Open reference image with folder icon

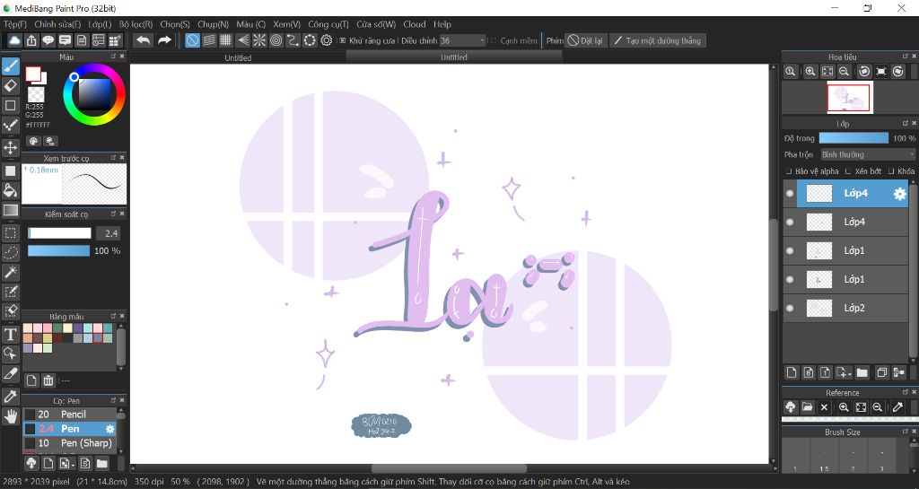tap(807, 407)
